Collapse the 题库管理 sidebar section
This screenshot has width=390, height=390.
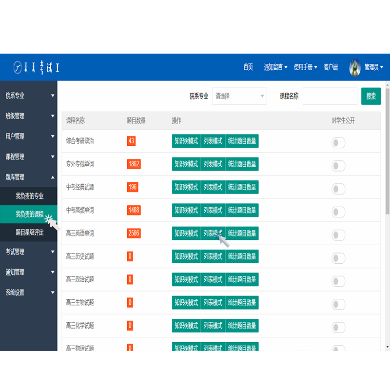click(x=29, y=177)
